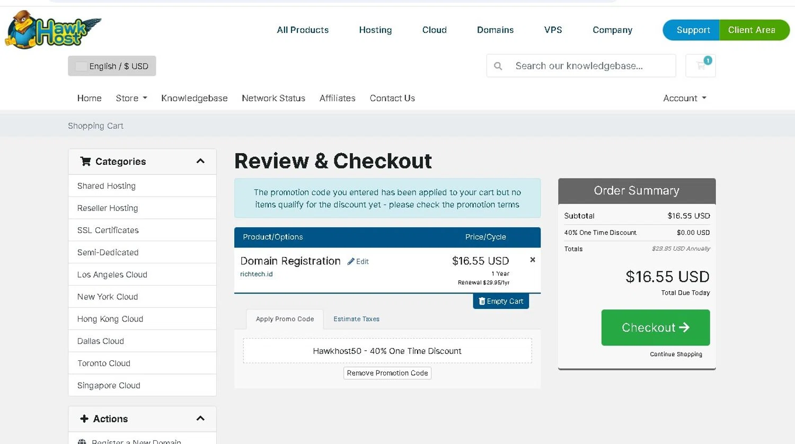795x444 pixels.
Task: Click the Edit pencil for Domain Registration
Action: (x=358, y=261)
